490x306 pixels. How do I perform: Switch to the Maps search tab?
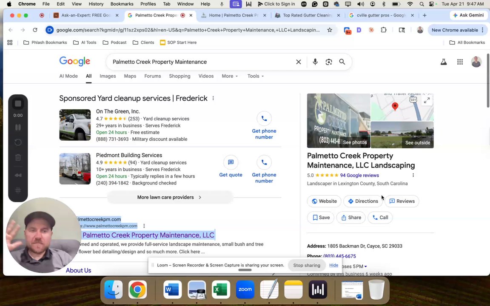pyautogui.click(x=130, y=76)
